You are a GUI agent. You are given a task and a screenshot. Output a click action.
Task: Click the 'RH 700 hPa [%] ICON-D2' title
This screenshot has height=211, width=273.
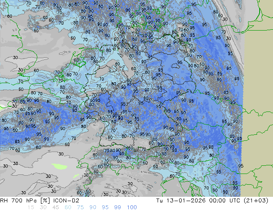(x=40, y=201)
